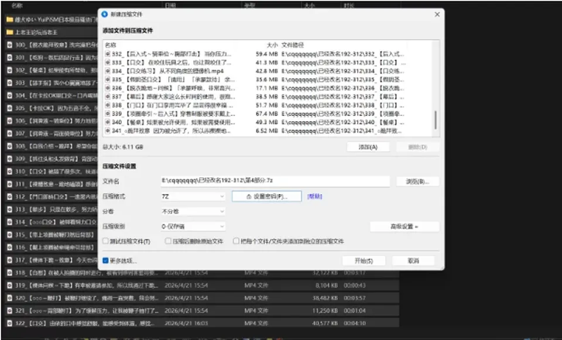Viewport: 562px width, 340px height.
Task: Click 59.4 MB size of file 332
Action: click(x=267, y=54)
